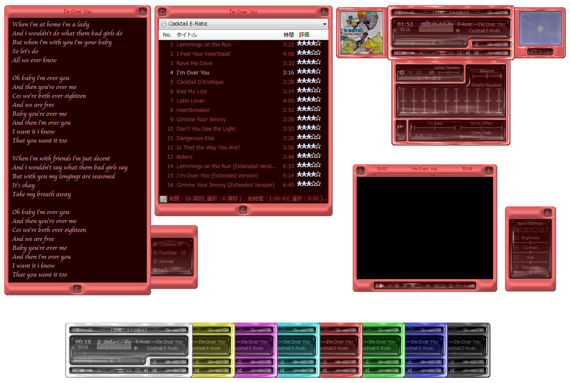The width and height of the screenshot is (570, 383).
Task: Click previous visualization arrow under blue panel
Action: pyautogui.click(x=532, y=51)
